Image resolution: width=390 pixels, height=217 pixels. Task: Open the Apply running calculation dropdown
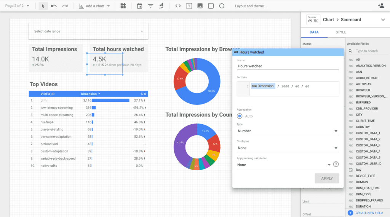pyautogui.click(x=284, y=165)
